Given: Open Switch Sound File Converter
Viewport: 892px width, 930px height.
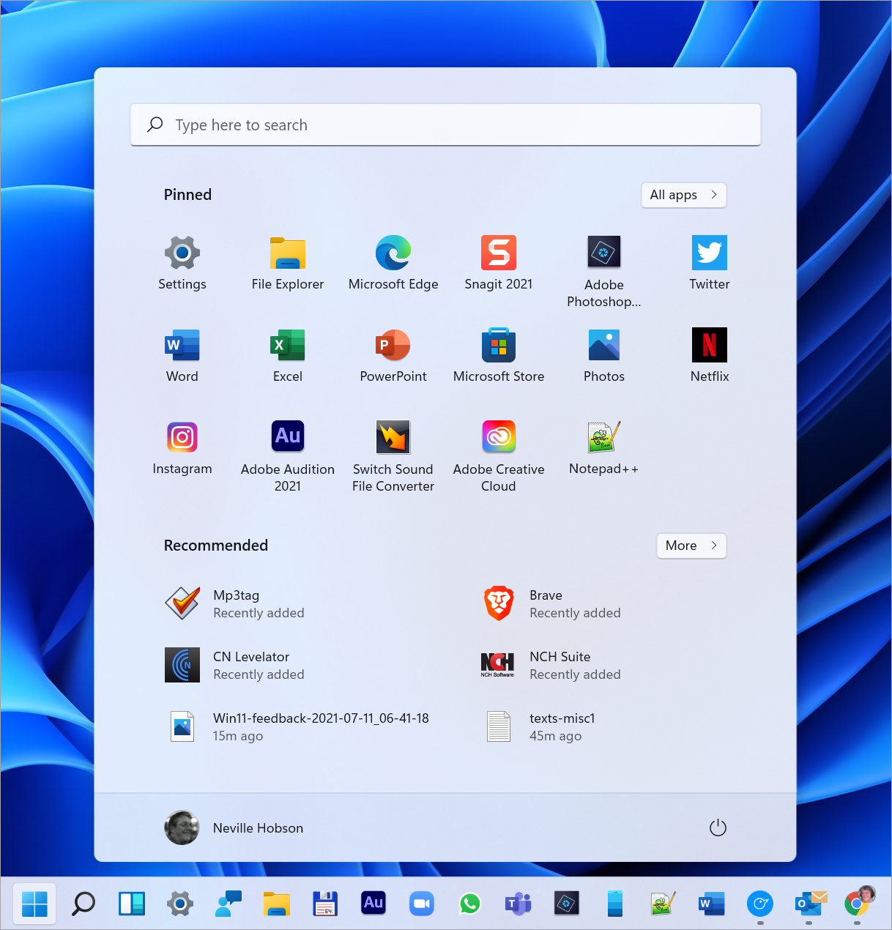Looking at the screenshot, I should tap(393, 456).
